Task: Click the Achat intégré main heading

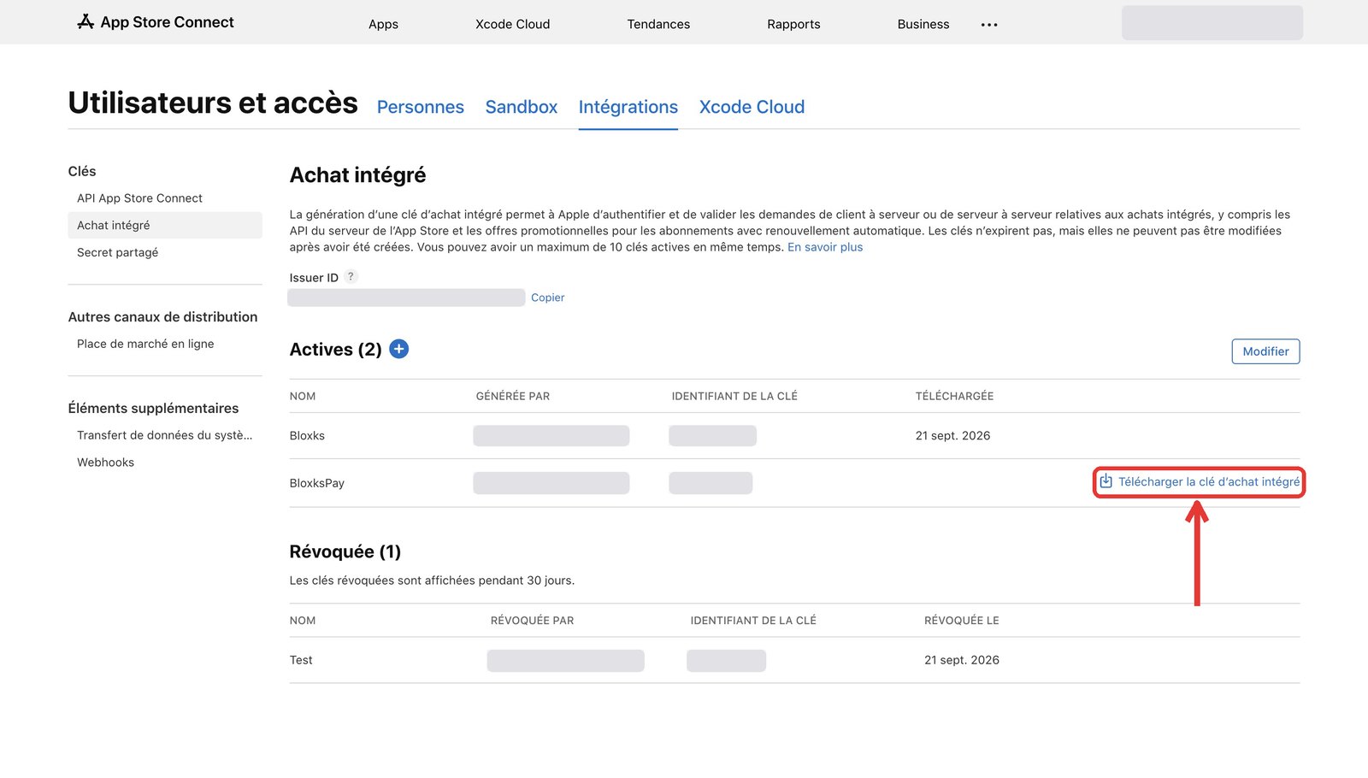Action: coord(357,175)
